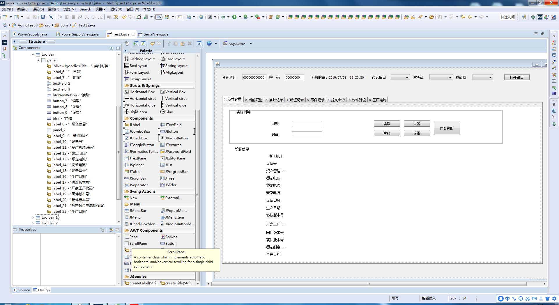Click the horizontal scrollbar under design canvas
559x305 pixels.
point(369,284)
